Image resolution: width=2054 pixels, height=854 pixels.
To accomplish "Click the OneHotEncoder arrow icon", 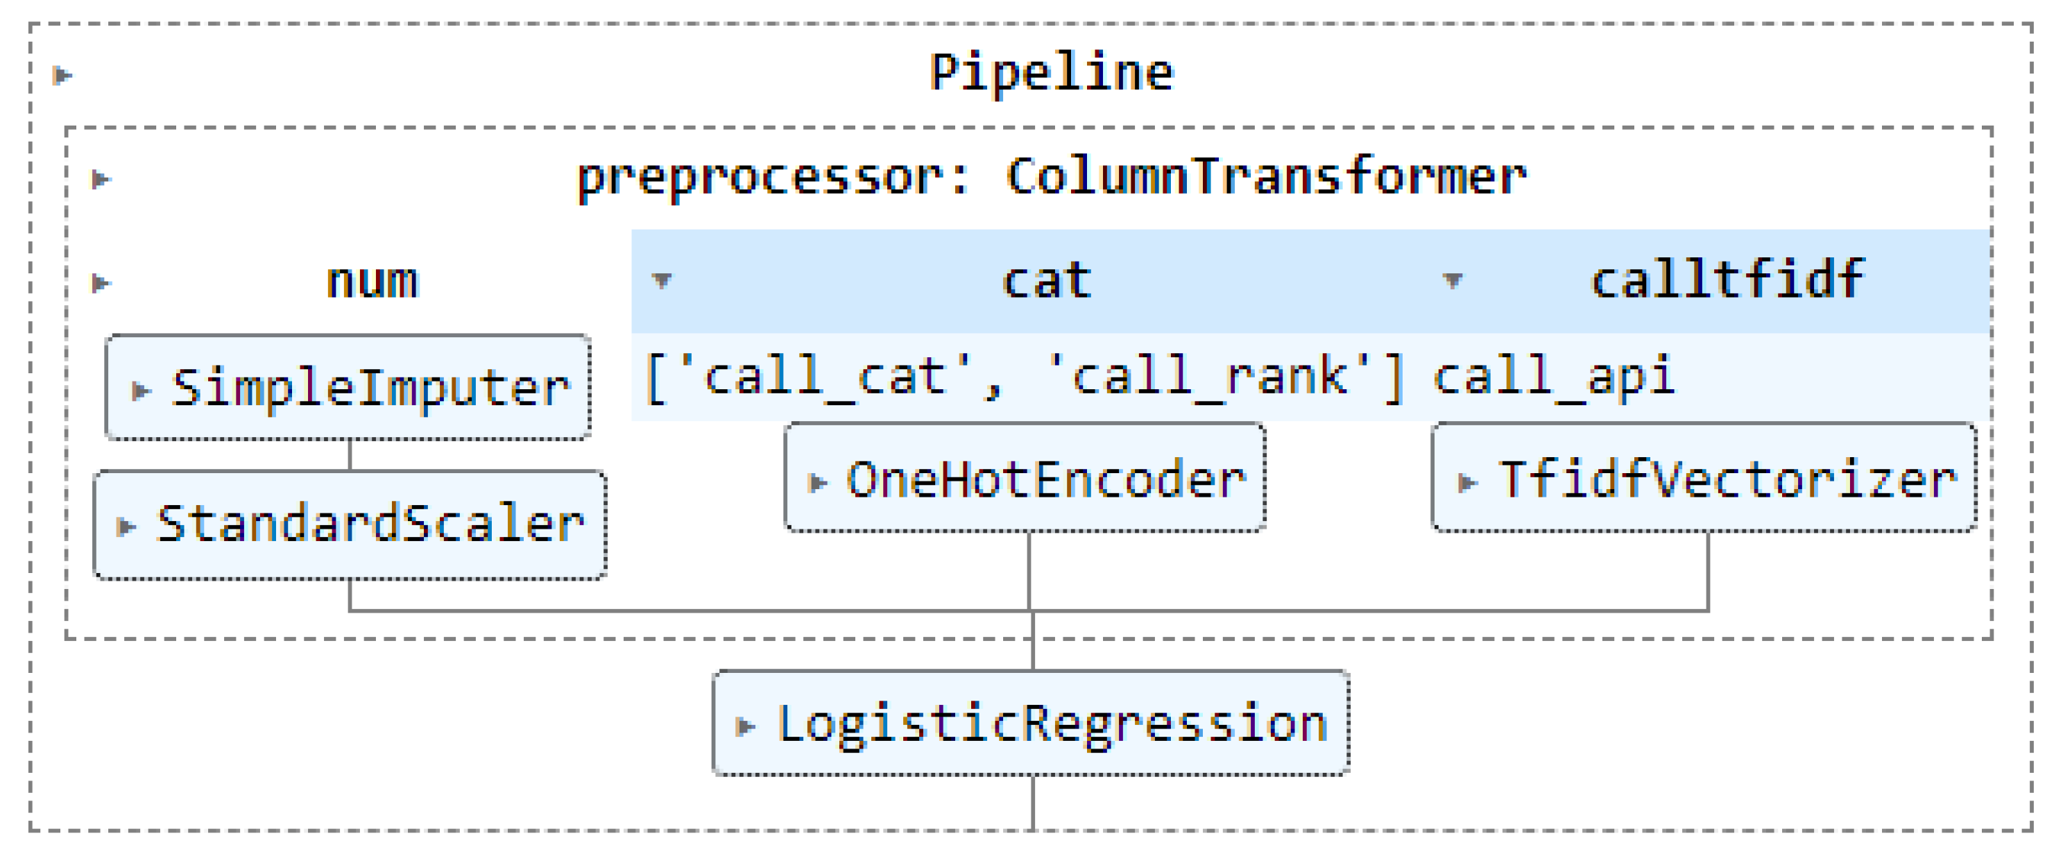I will coord(817,481).
